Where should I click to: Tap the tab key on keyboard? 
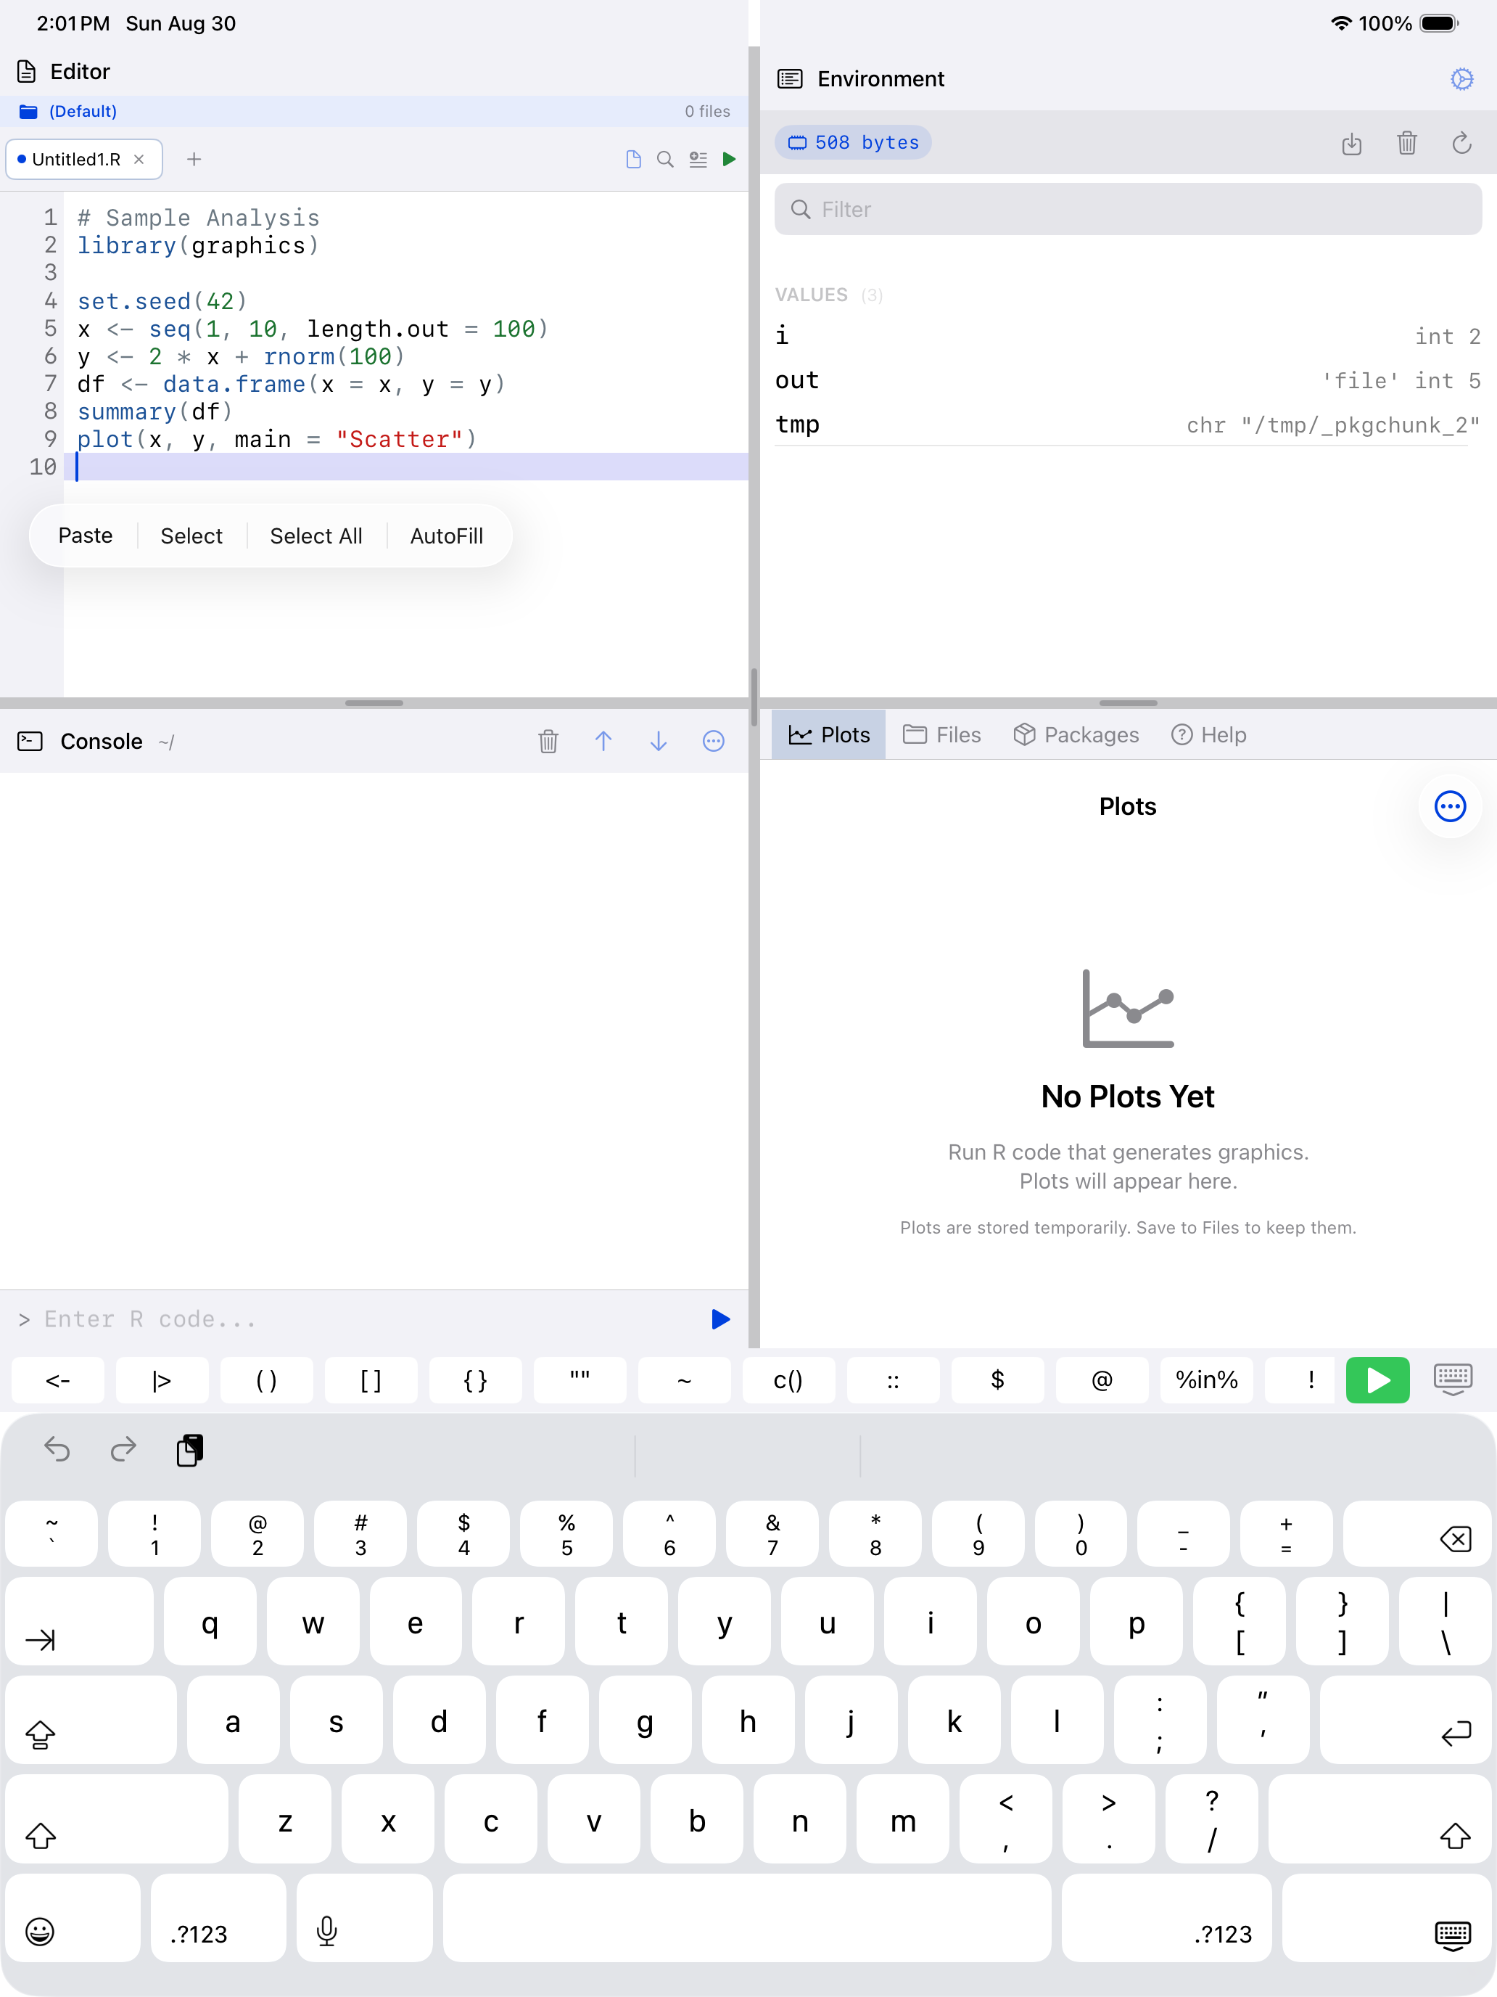point(79,1621)
